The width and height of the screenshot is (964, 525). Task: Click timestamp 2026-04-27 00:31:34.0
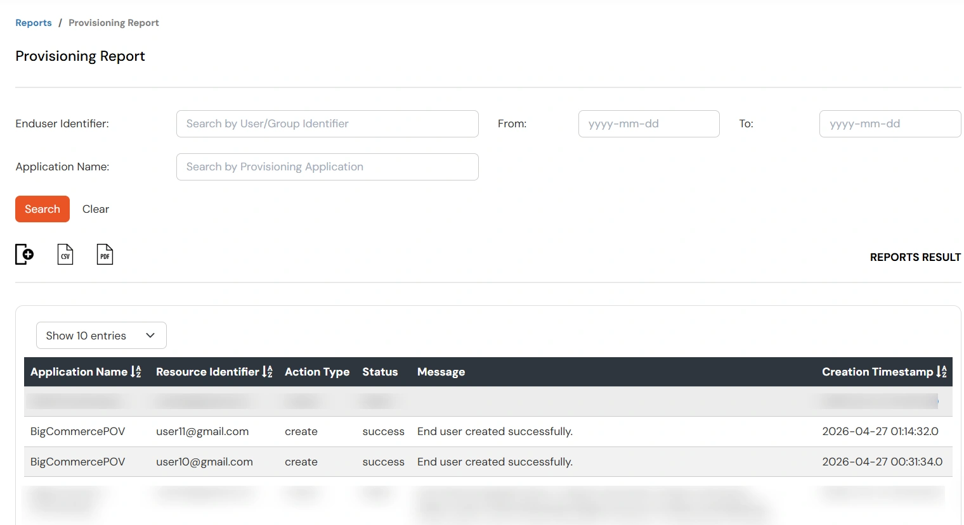click(882, 462)
